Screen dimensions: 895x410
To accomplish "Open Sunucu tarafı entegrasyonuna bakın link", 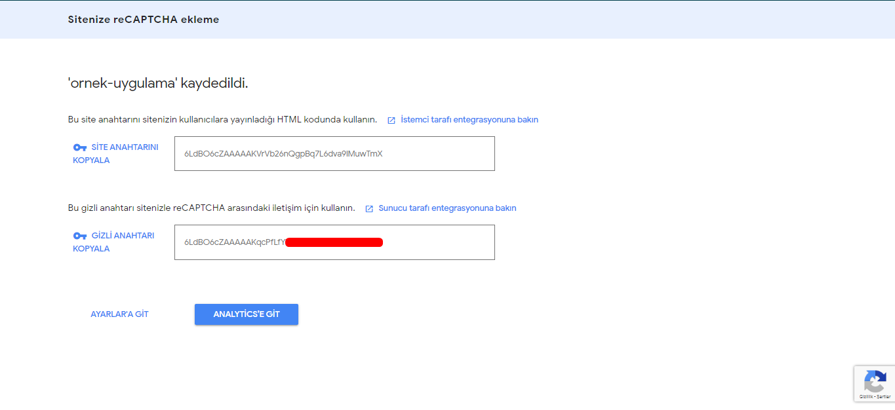I will pos(447,208).
